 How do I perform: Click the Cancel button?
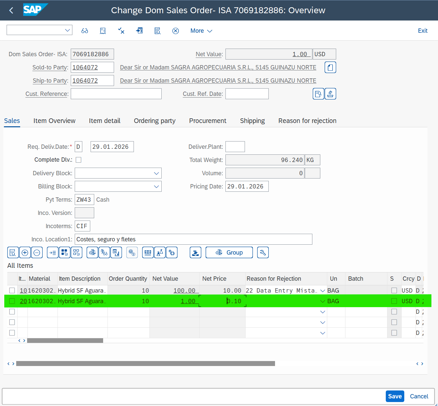pos(419,396)
